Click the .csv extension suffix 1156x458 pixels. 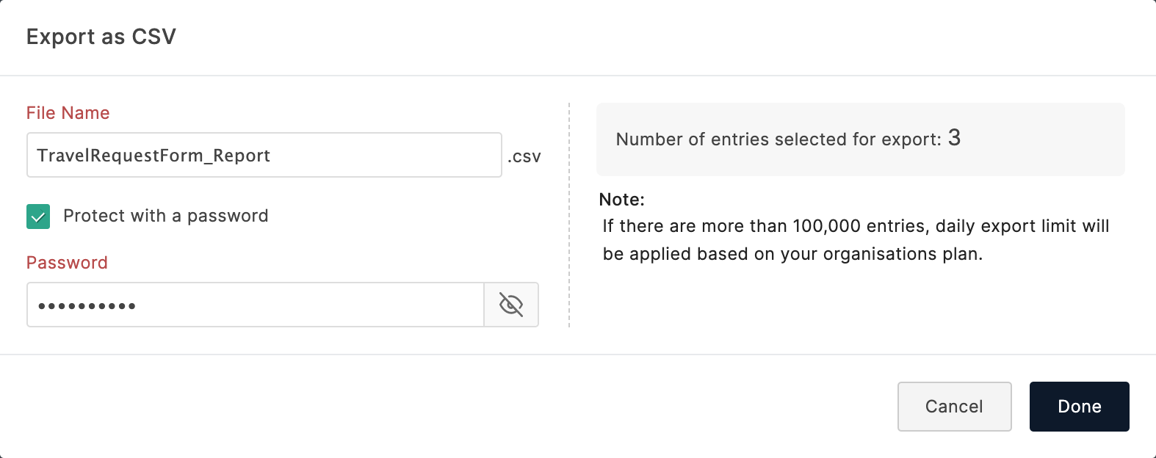[x=524, y=156]
